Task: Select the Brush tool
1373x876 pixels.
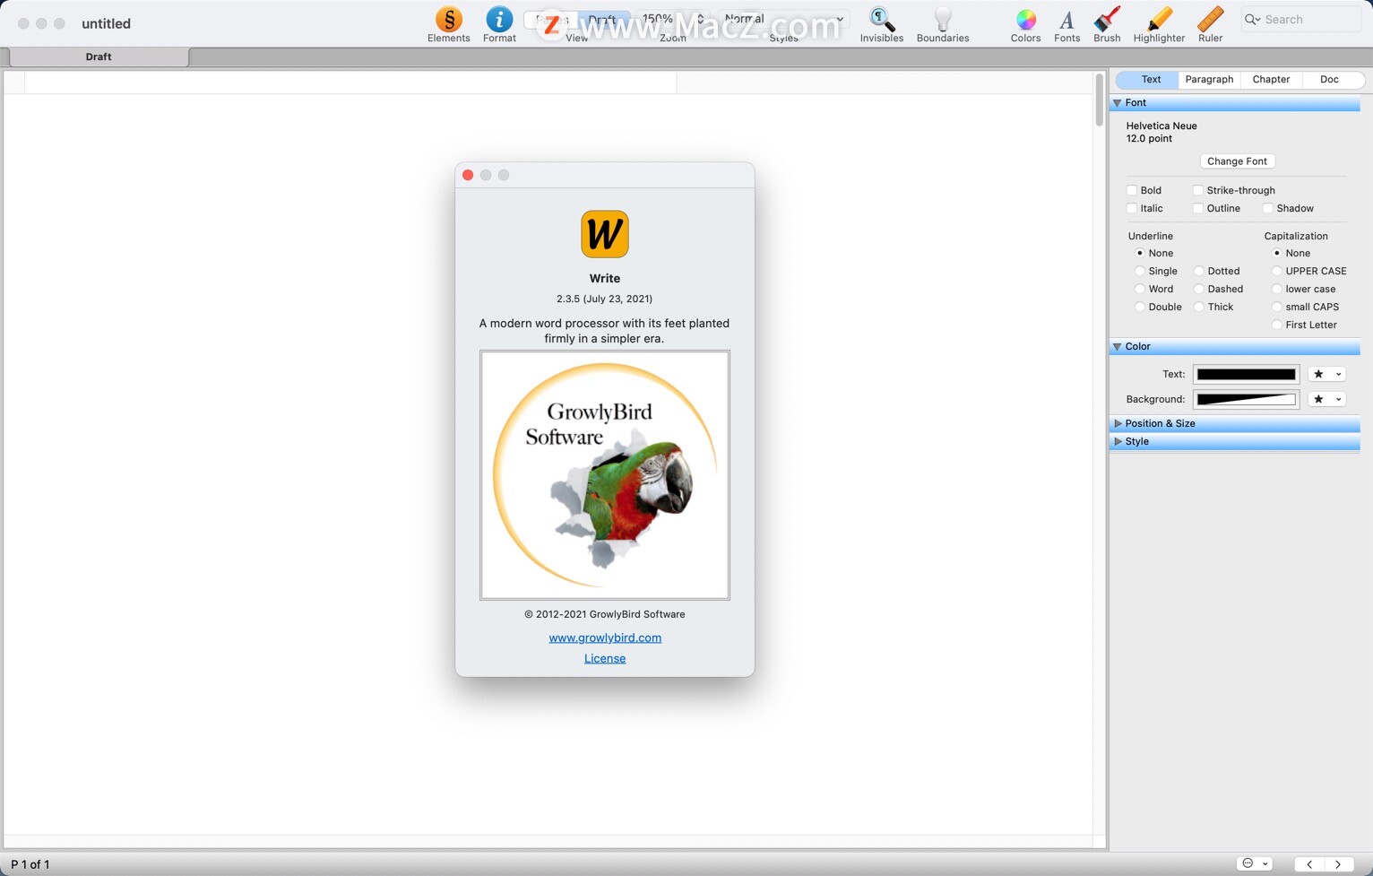Action: click(x=1107, y=20)
